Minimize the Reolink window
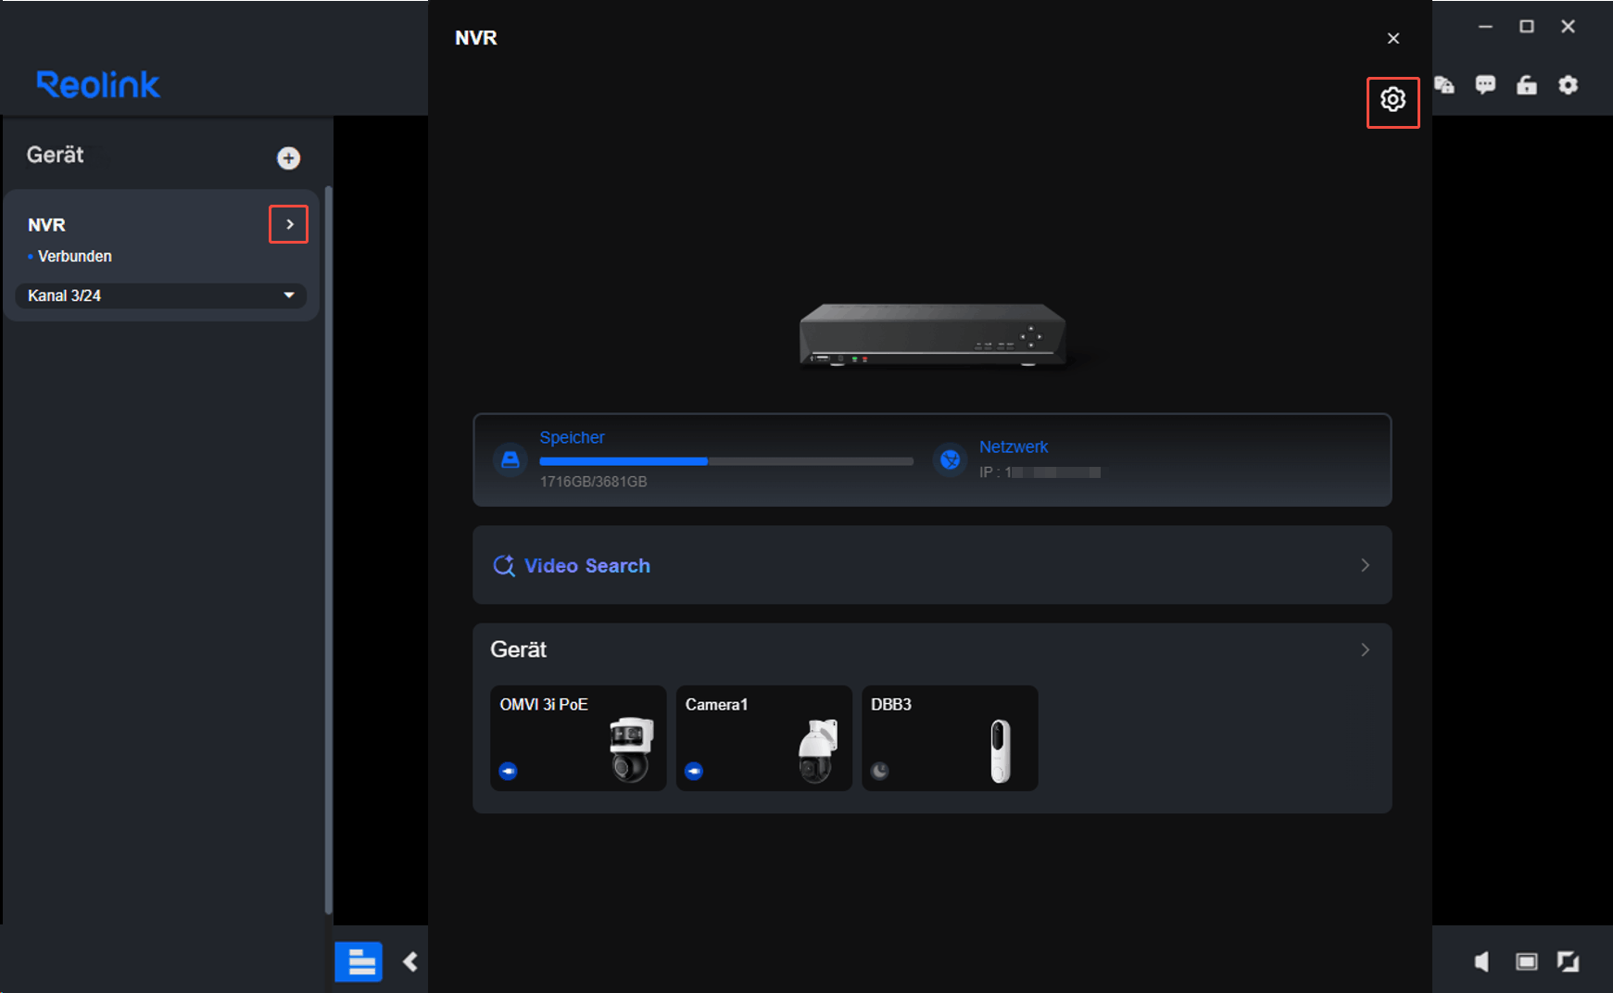The image size is (1613, 993). [x=1485, y=27]
